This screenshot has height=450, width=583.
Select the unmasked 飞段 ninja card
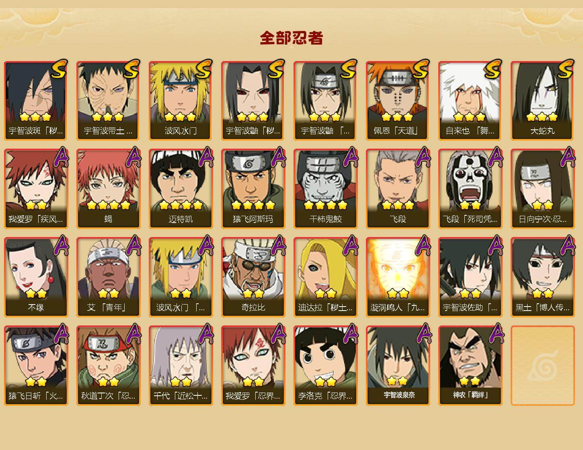(x=398, y=189)
